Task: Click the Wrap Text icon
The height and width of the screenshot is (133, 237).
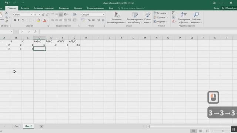Action: pyautogui.click(x=75, y=14)
